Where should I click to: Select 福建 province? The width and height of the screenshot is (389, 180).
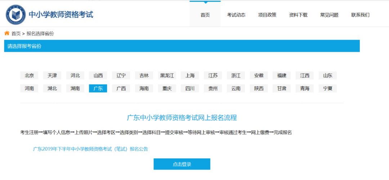click(282, 76)
